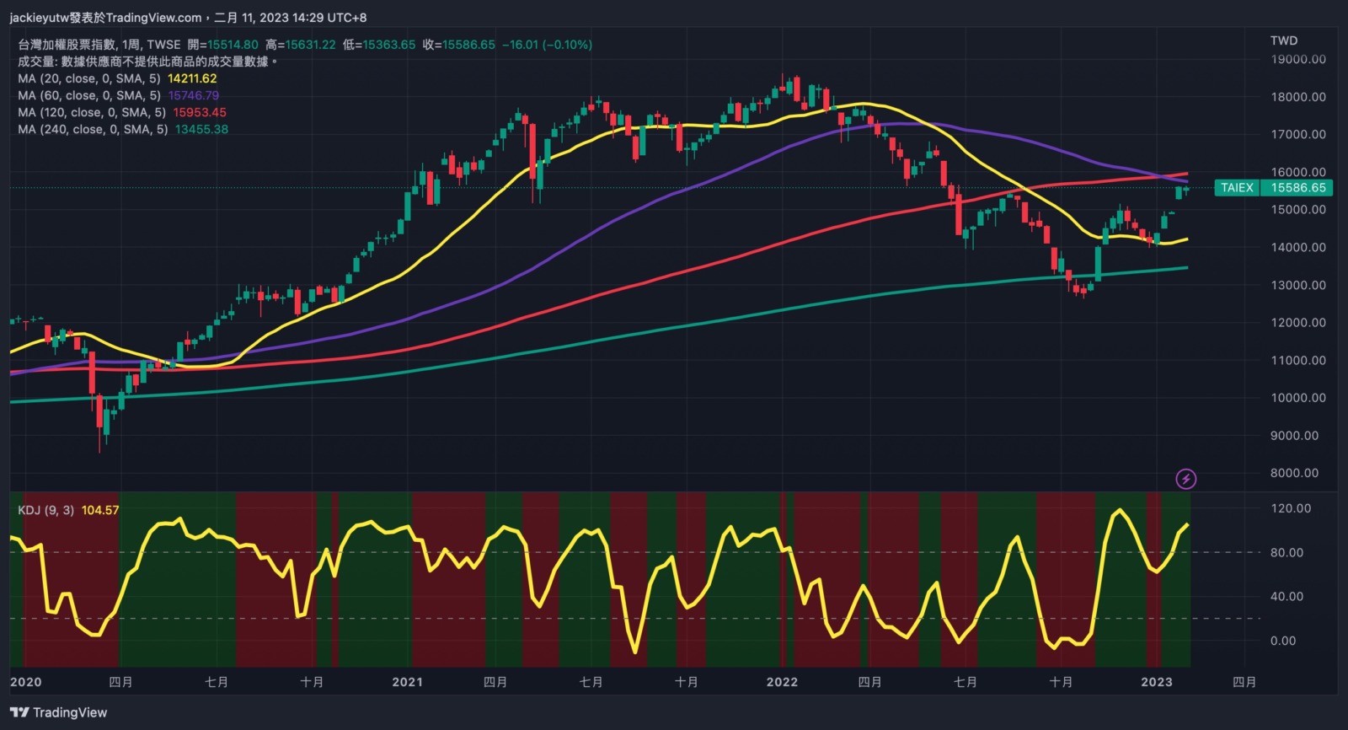The height and width of the screenshot is (730, 1348).
Task: Click the KDJ value 104.57
Action: click(100, 510)
